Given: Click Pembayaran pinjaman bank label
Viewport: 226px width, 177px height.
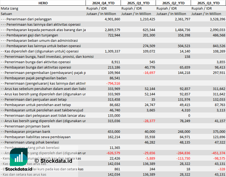Looking at the screenshot, I should [27, 131].
